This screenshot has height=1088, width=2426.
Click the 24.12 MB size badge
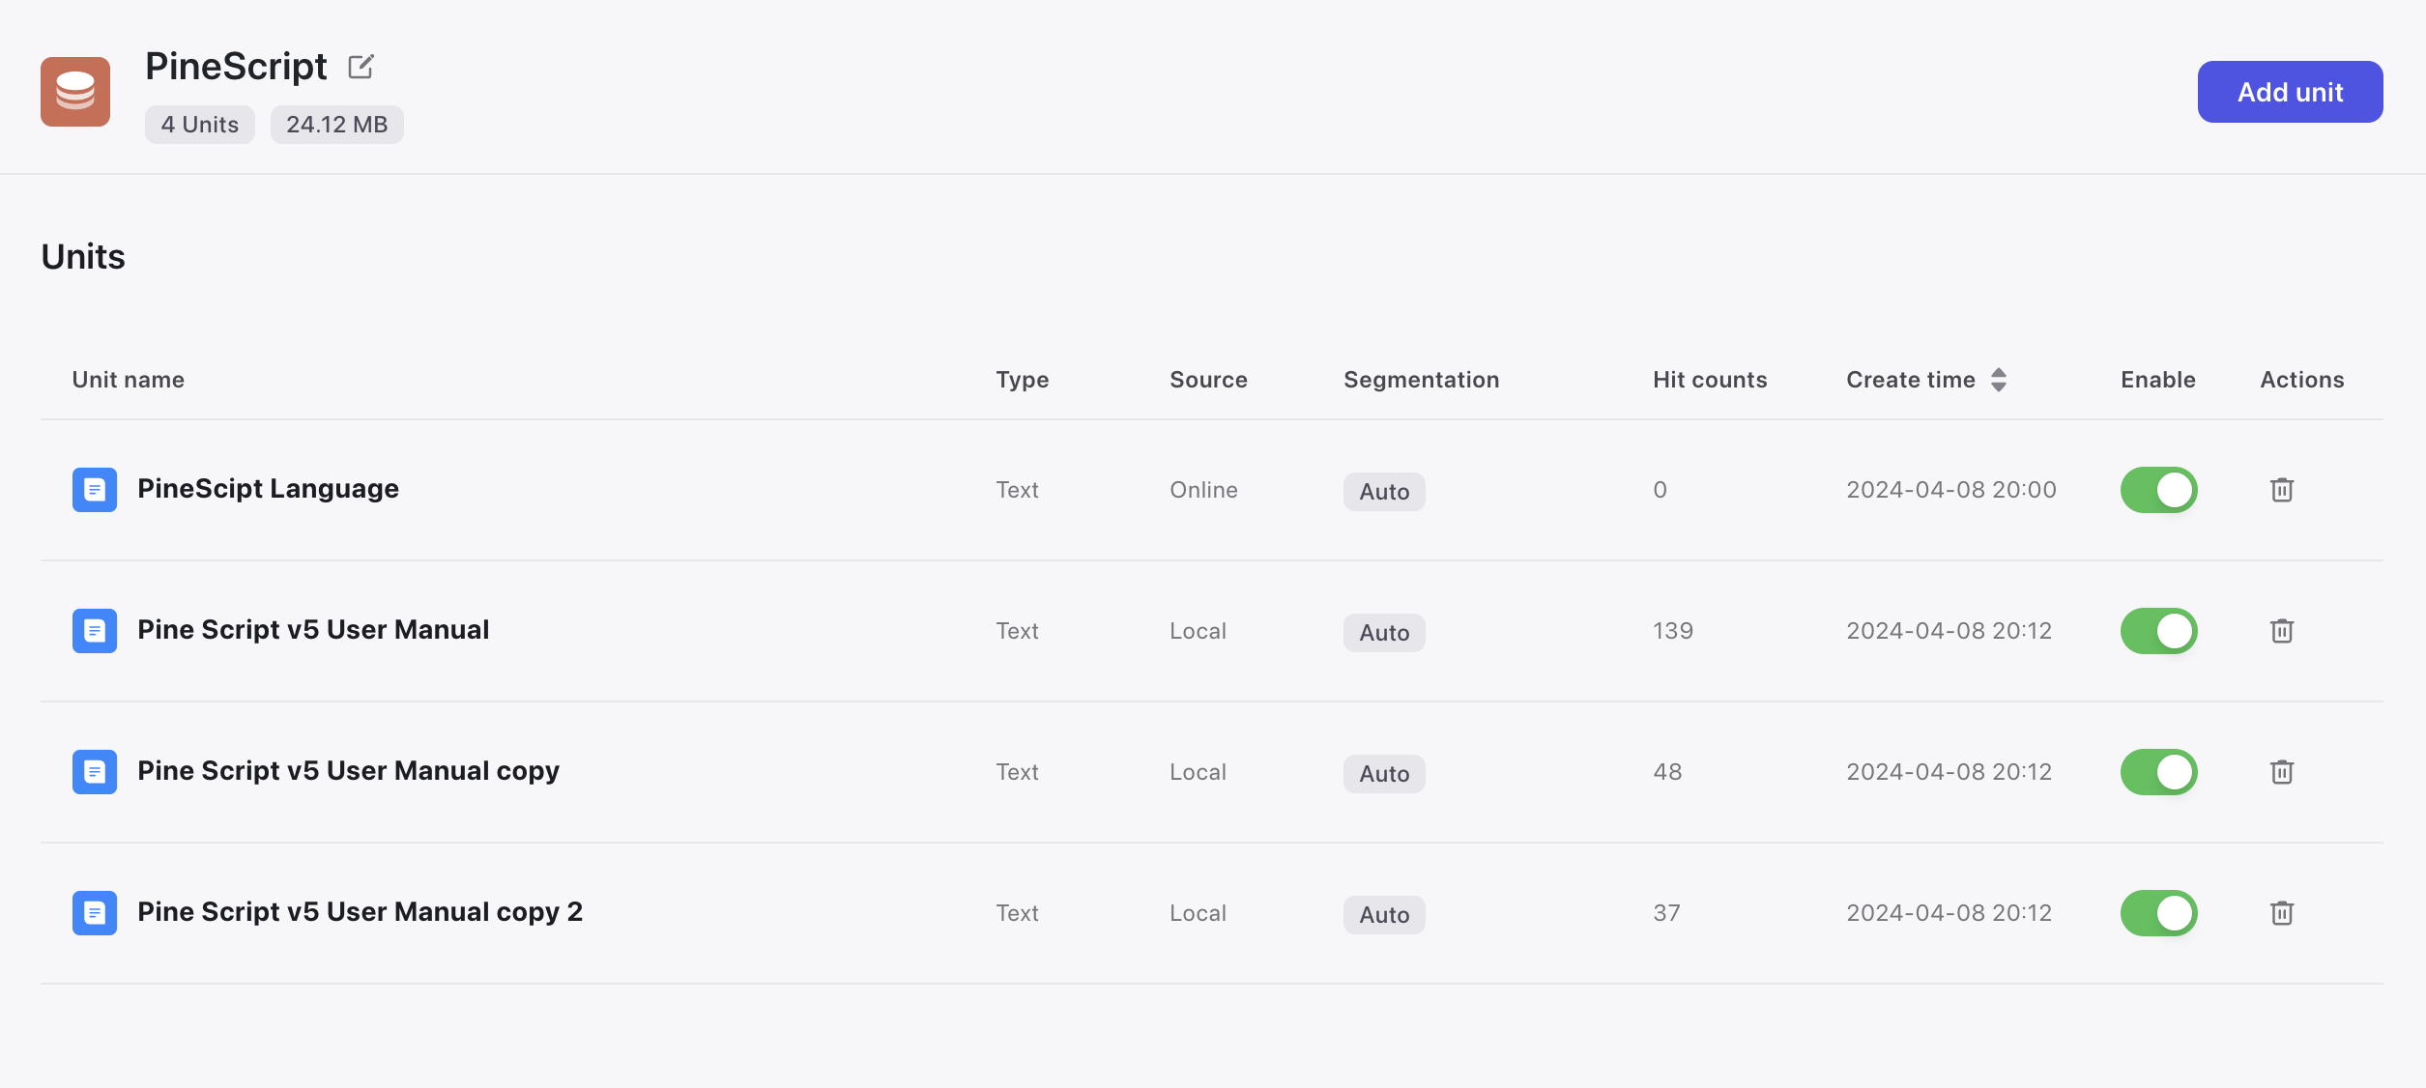point(336,125)
